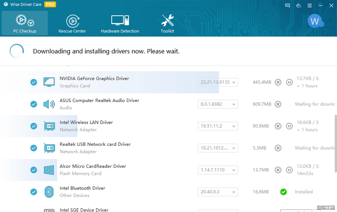This screenshot has width=337, height=212.
Task: Uncheck Realtek USB Network card Driver checkbox
Action: pyautogui.click(x=33, y=148)
